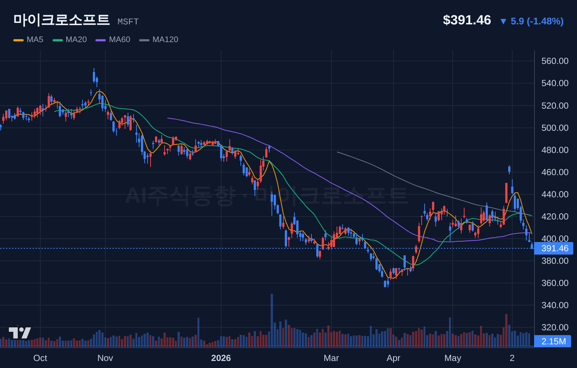Viewport: 577px width, 368px height.
Task: Click the MA60 purple legend swatch
Action: pos(101,40)
